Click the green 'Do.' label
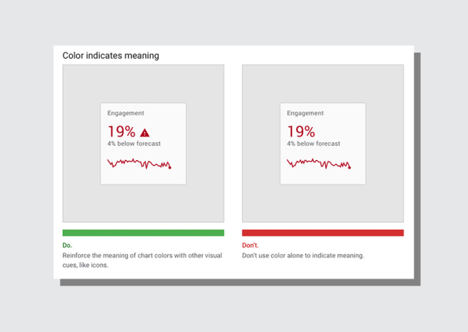The height and width of the screenshot is (332, 468). pyautogui.click(x=68, y=245)
